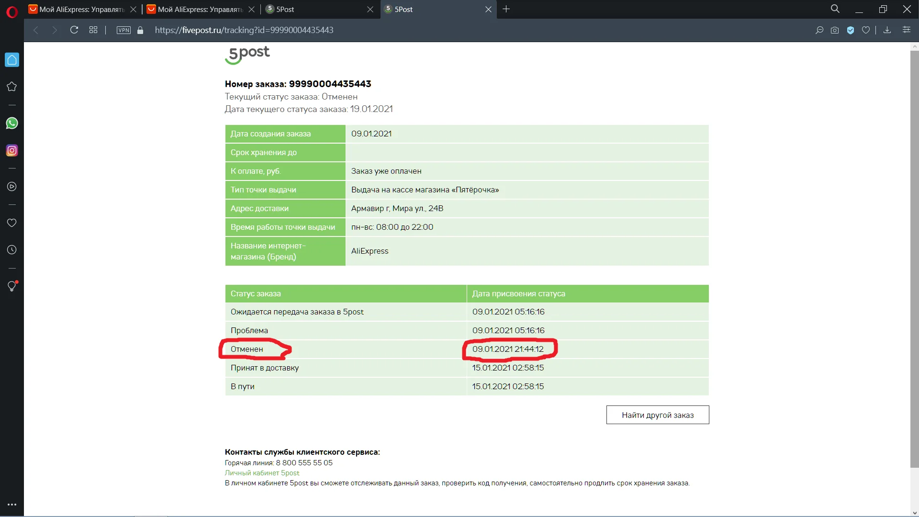Click the Найти другой заказ button
This screenshot has width=919, height=517.
pyautogui.click(x=657, y=415)
